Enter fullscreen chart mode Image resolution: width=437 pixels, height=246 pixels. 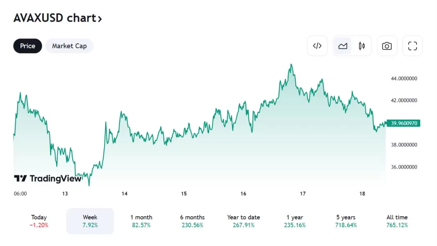pos(412,46)
